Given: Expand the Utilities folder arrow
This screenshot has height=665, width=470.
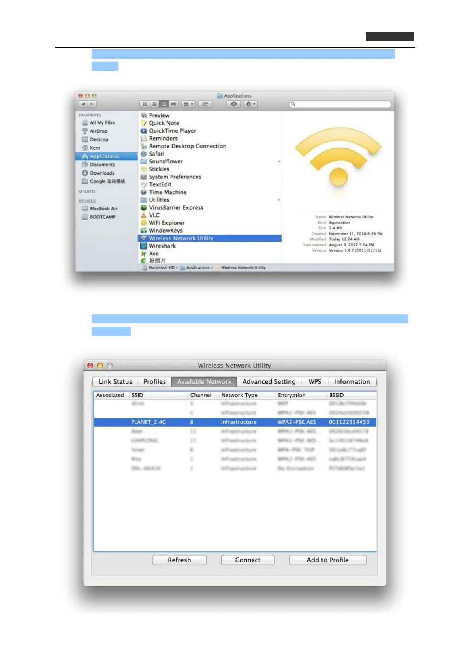Looking at the screenshot, I should pos(279,200).
